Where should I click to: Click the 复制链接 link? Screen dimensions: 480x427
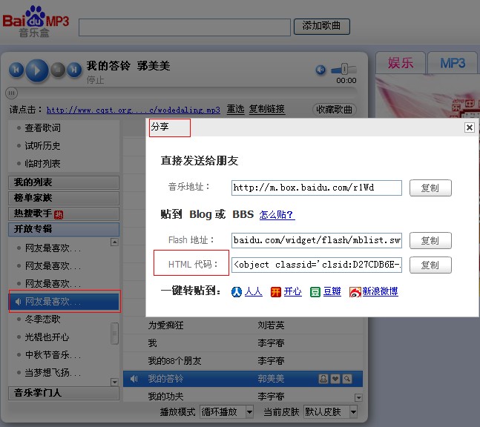coord(266,109)
